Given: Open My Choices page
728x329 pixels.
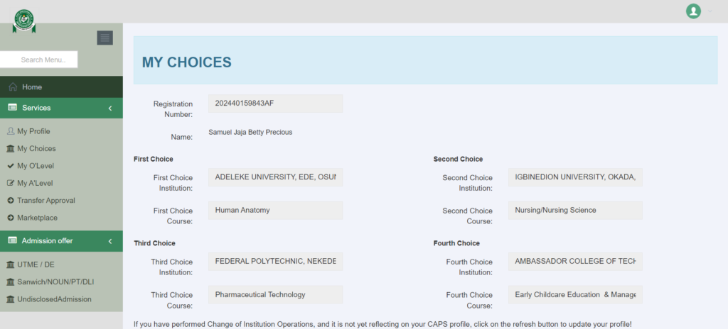Looking at the screenshot, I should click(x=36, y=149).
